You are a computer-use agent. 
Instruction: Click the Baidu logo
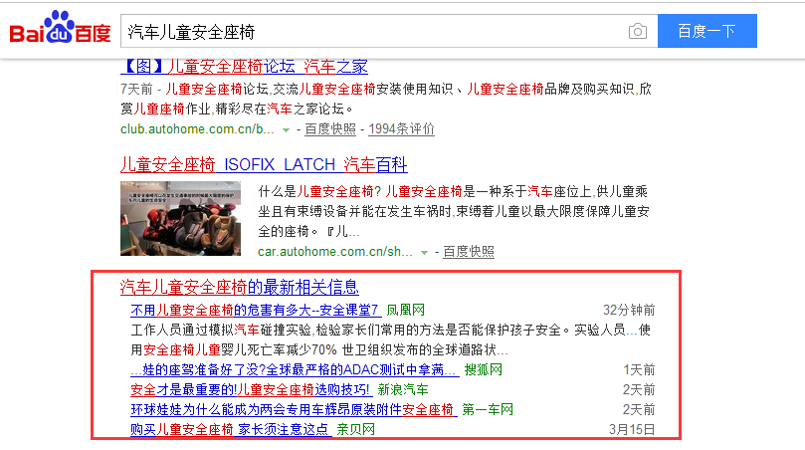[60, 31]
